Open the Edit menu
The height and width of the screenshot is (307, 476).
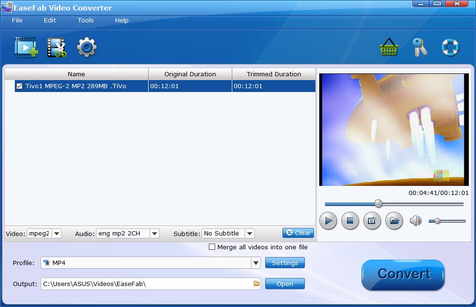50,20
